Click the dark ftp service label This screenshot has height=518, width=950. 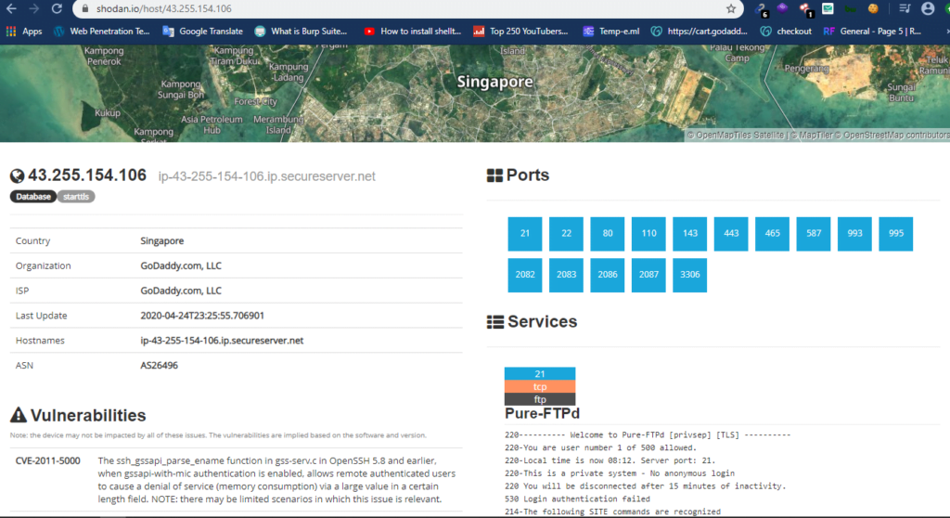pos(540,399)
